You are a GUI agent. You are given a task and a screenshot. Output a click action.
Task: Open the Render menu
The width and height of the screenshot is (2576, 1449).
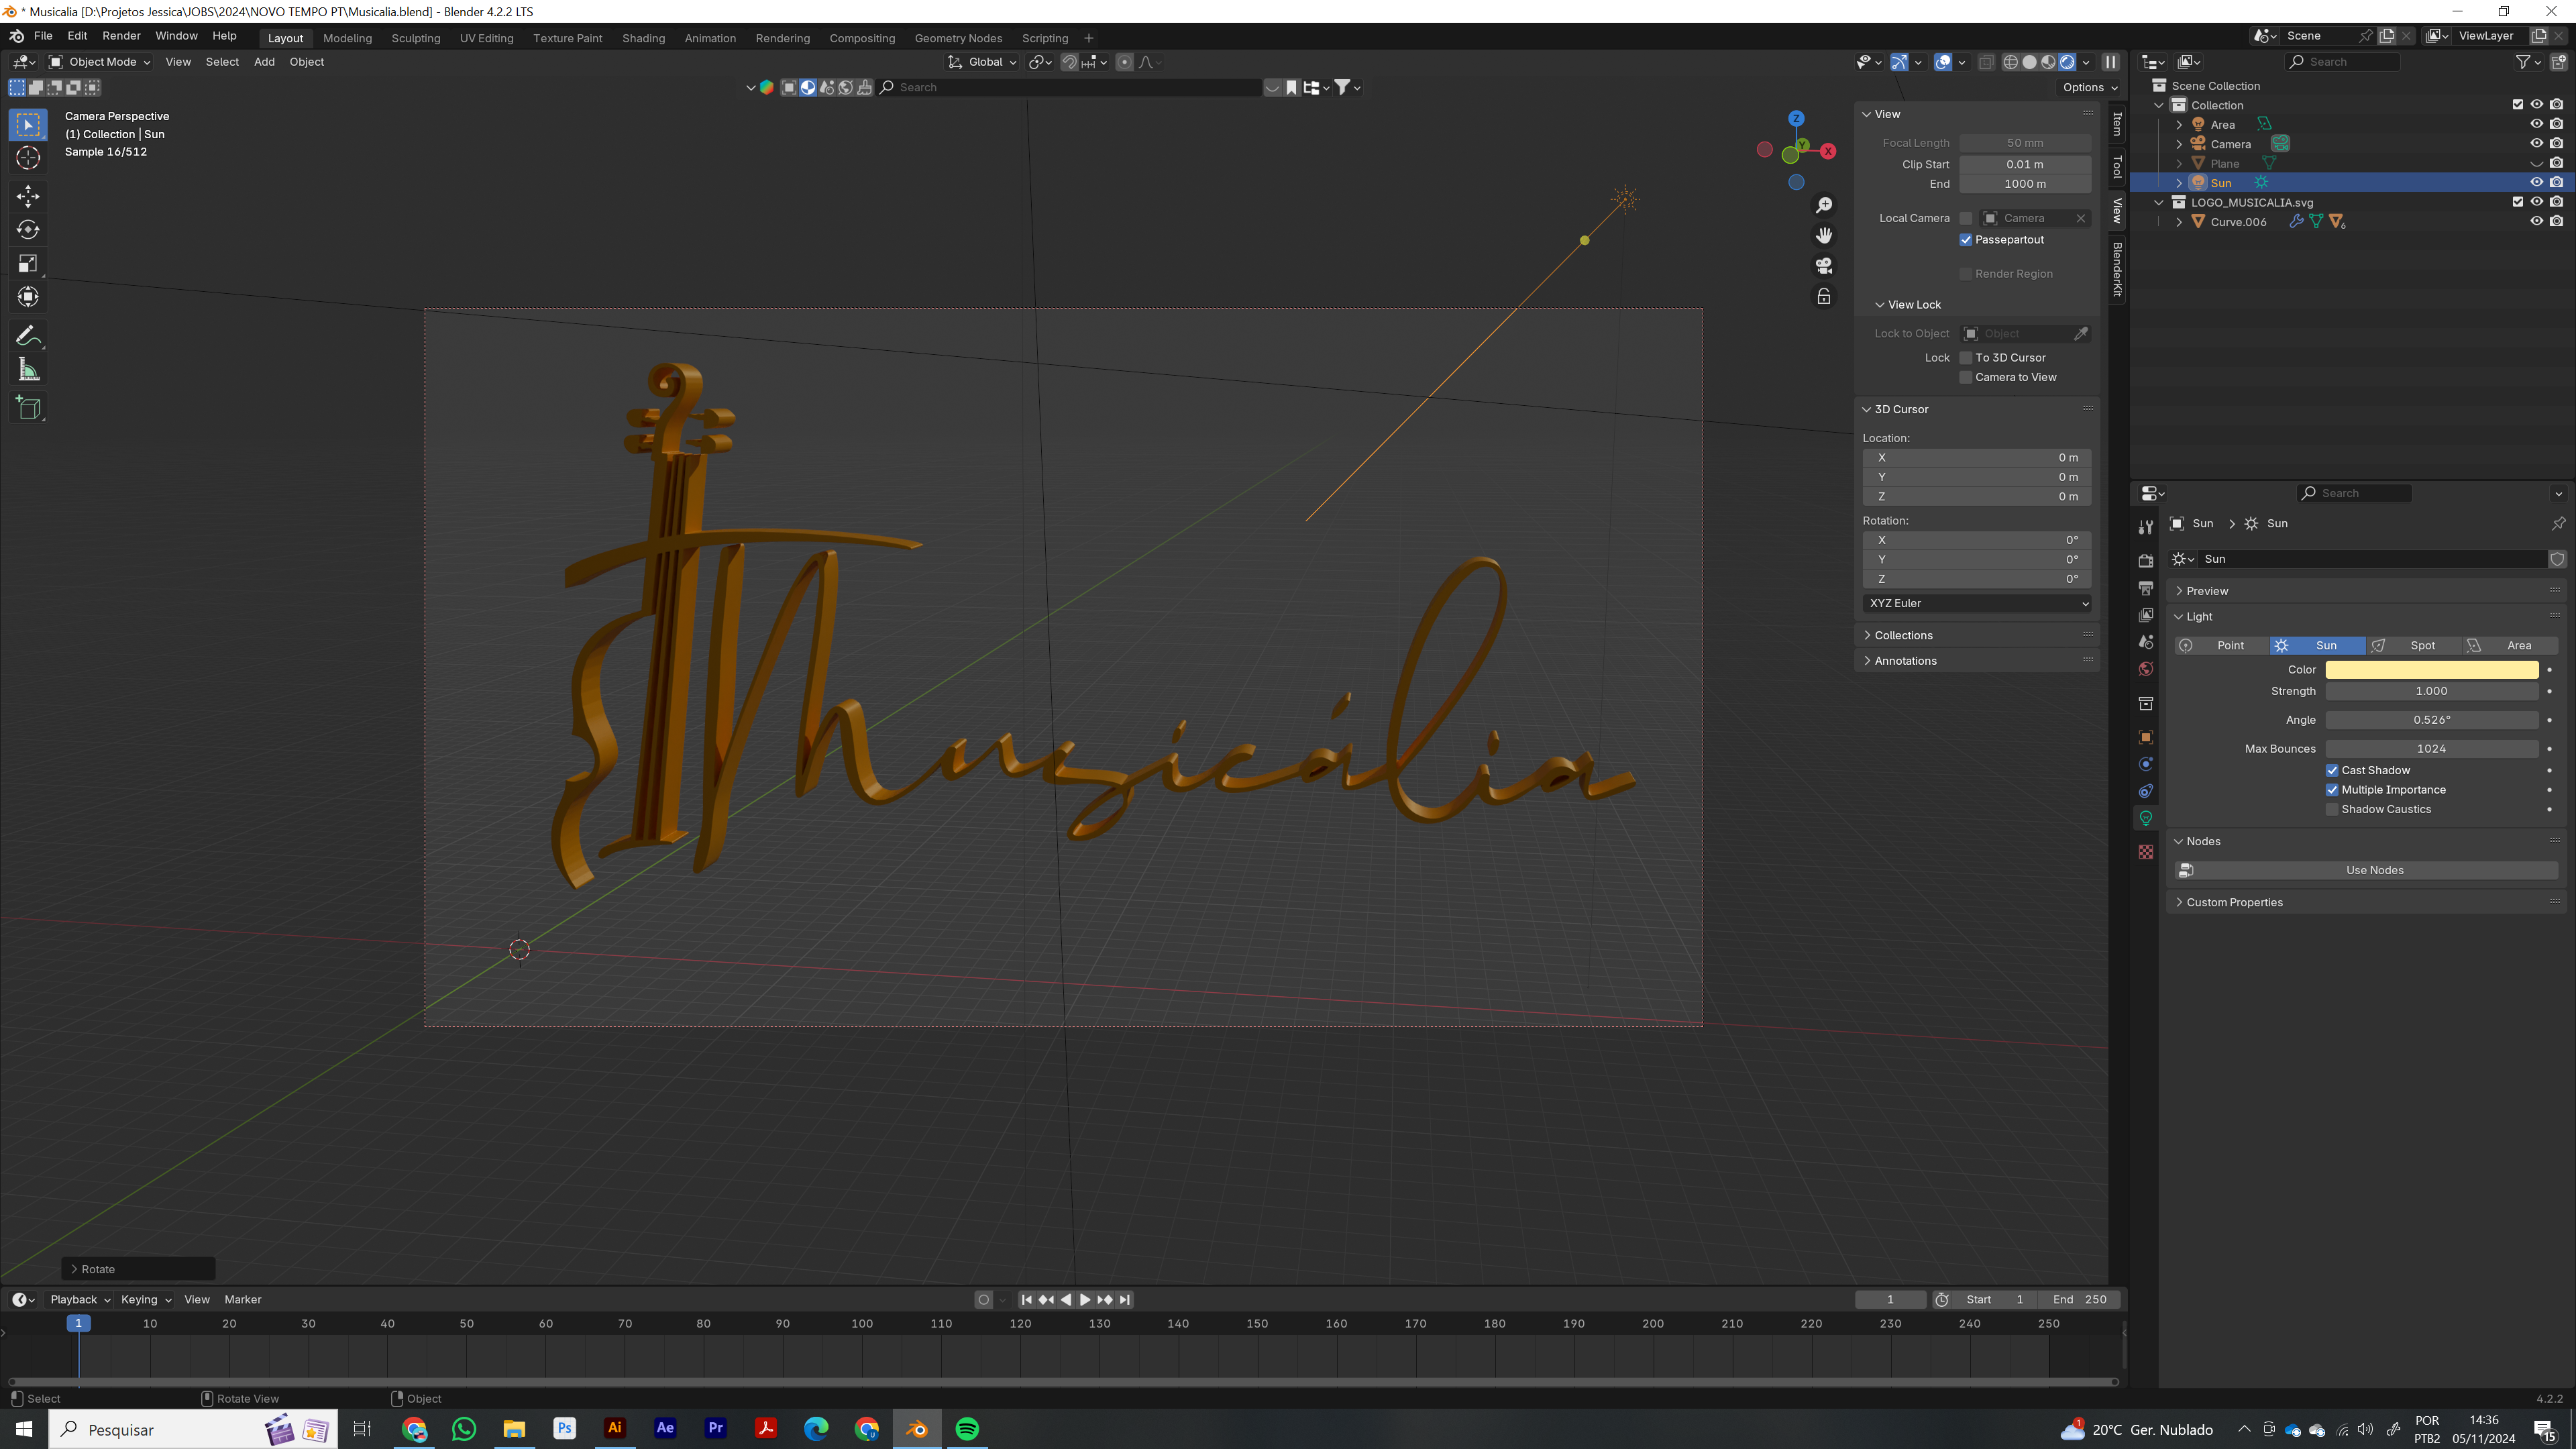pyautogui.click(x=121, y=36)
